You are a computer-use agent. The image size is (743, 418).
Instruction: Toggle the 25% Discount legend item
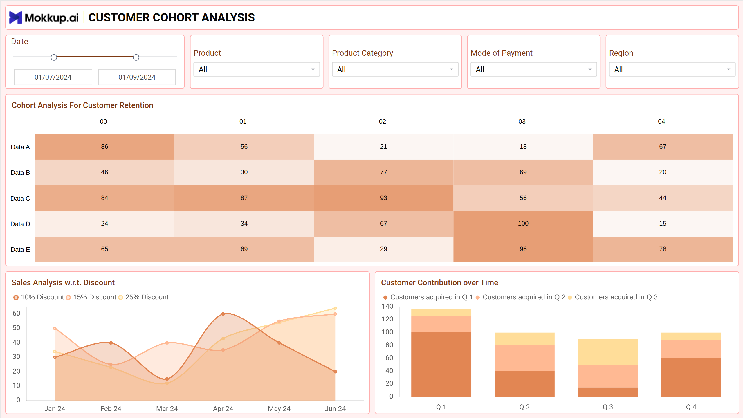(143, 297)
